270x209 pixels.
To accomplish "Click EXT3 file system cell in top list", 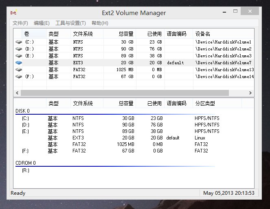I will click(x=78, y=63).
